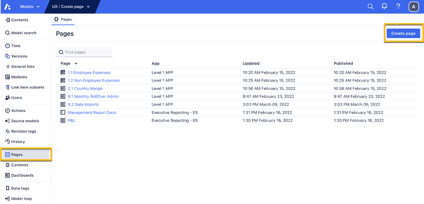Click the History clock icon
Viewport: 424px width, 204px height.
(x=7, y=142)
